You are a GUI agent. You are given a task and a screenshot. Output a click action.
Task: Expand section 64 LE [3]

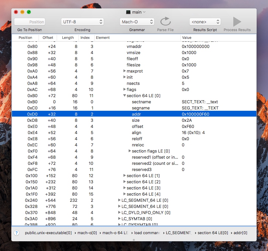click(124, 188)
